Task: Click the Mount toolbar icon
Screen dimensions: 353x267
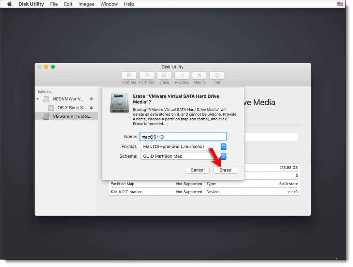Action: point(199,76)
